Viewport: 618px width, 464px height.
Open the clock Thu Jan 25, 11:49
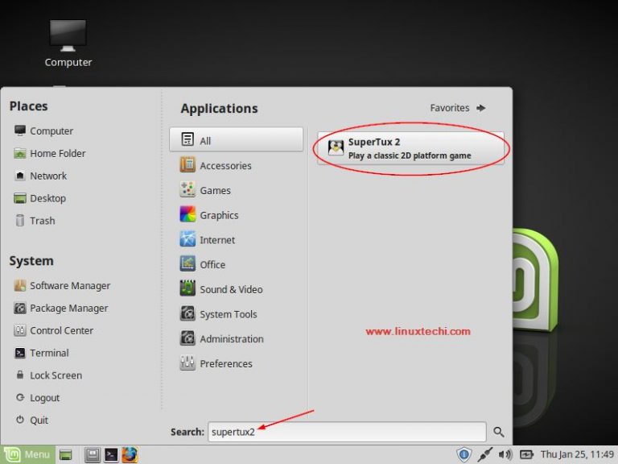[x=577, y=454]
